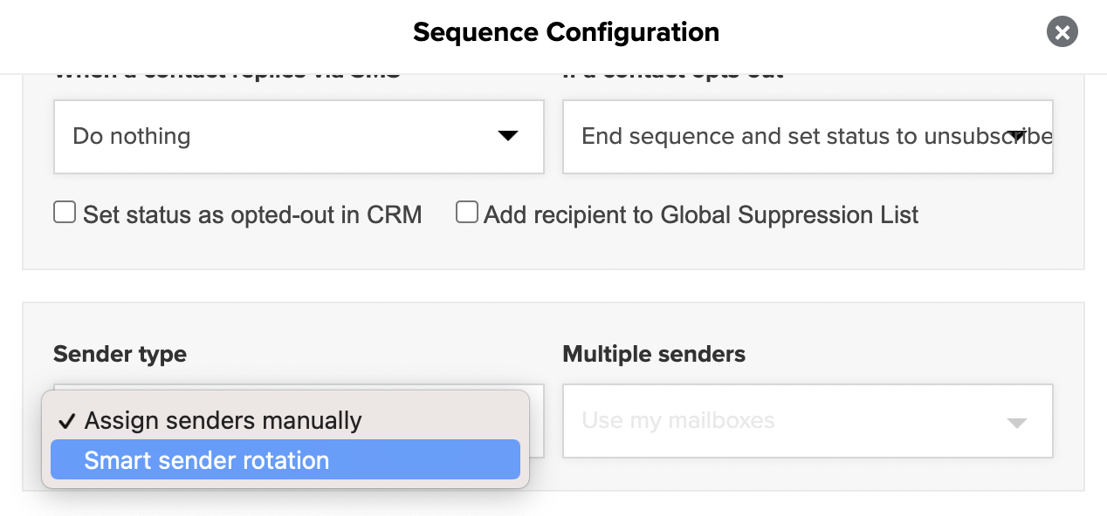Image resolution: width=1107 pixels, height=516 pixels.
Task: Click the "Multiple senders" field label
Action: point(654,355)
